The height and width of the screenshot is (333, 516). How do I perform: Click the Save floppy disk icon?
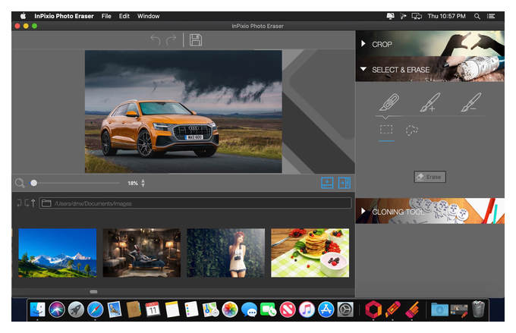point(196,40)
